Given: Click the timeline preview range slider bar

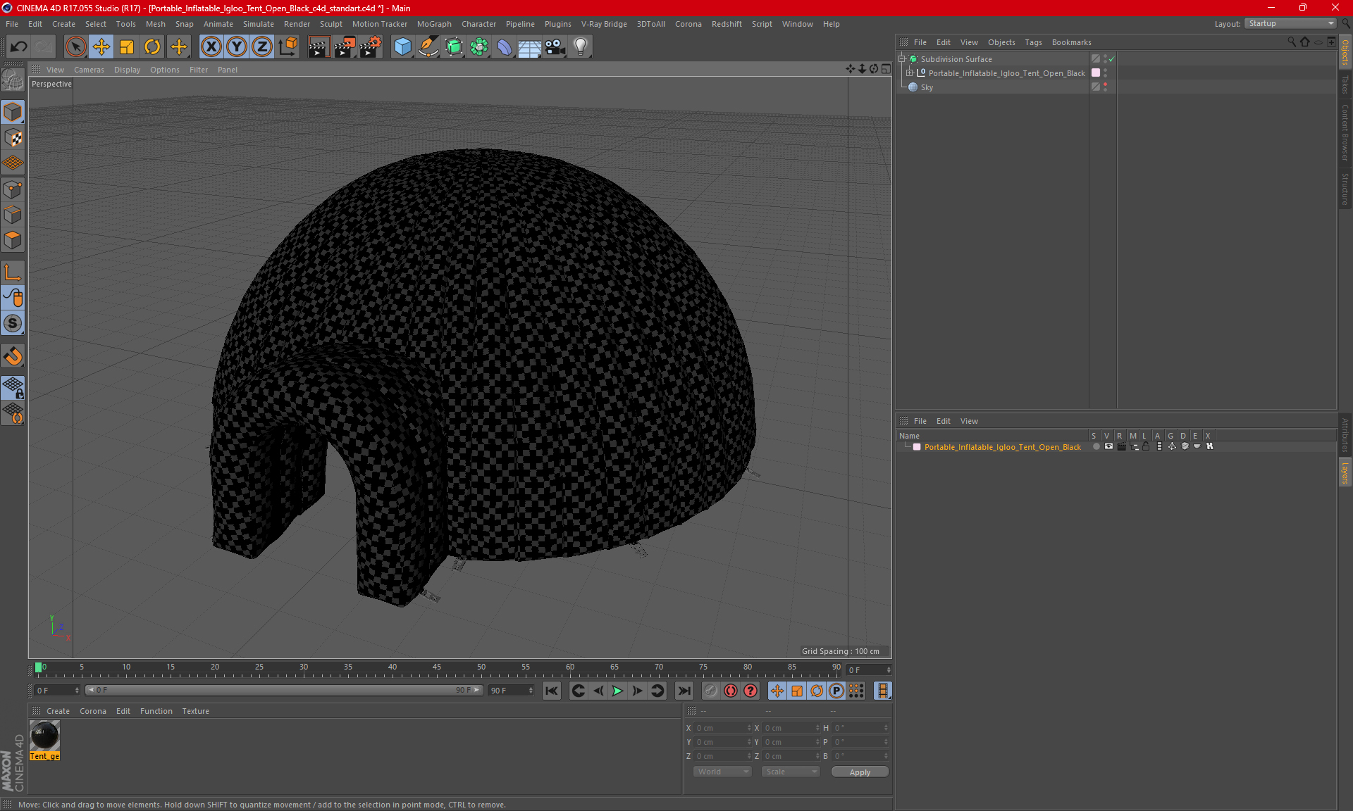Looking at the screenshot, I should point(284,690).
